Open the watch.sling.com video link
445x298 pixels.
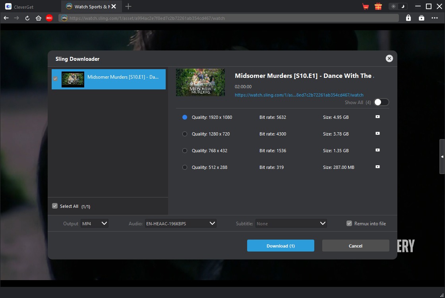coord(299,95)
